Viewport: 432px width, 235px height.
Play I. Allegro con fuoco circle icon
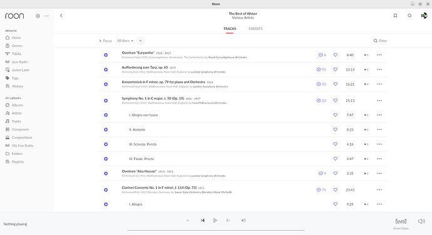pos(106,115)
